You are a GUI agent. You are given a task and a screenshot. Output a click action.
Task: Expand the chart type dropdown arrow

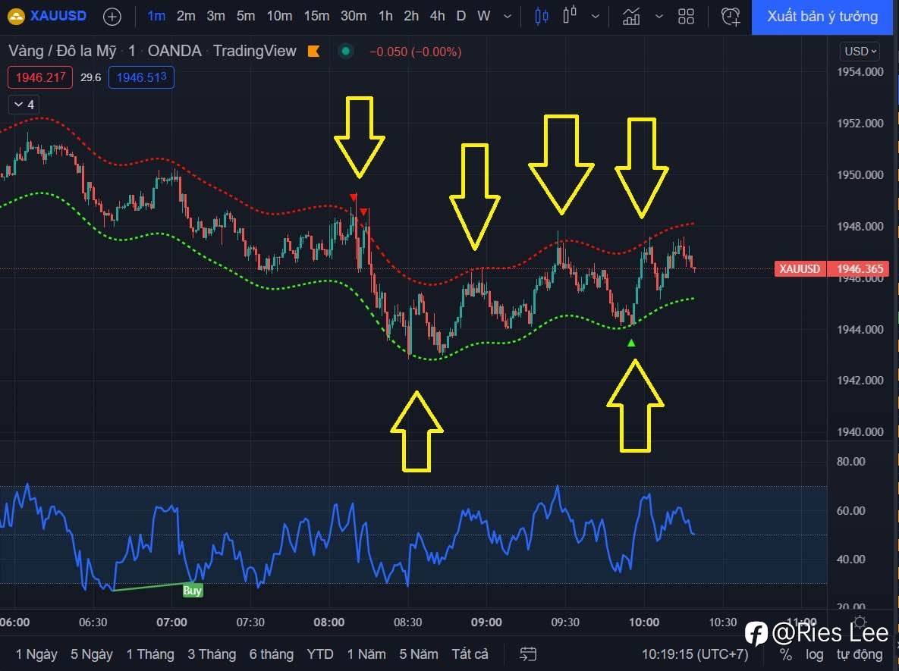click(x=596, y=17)
